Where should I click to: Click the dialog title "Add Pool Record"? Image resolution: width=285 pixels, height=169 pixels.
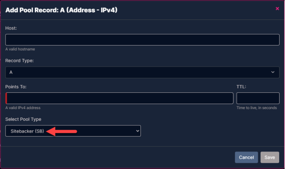pos(31,10)
